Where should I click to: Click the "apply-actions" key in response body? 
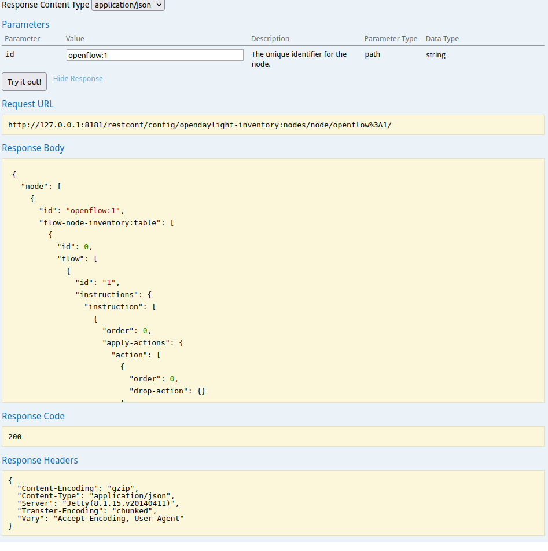pyautogui.click(x=139, y=343)
